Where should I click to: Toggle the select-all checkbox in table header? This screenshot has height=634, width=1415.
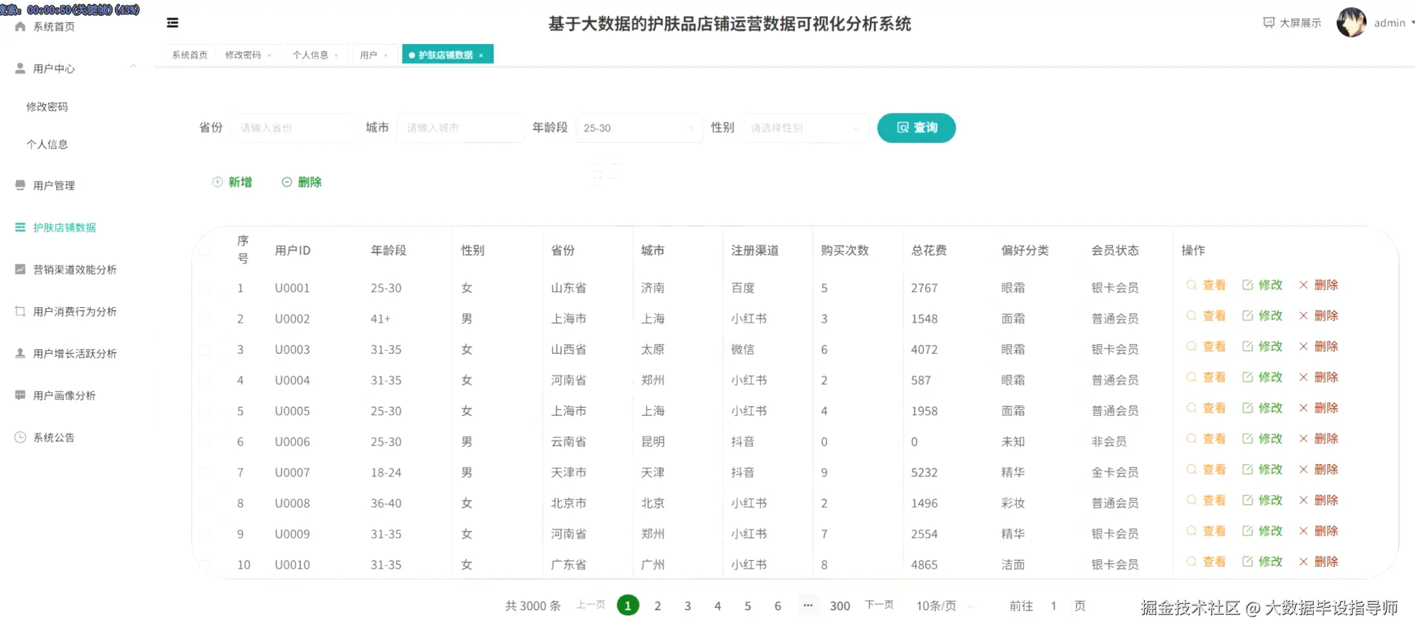206,251
